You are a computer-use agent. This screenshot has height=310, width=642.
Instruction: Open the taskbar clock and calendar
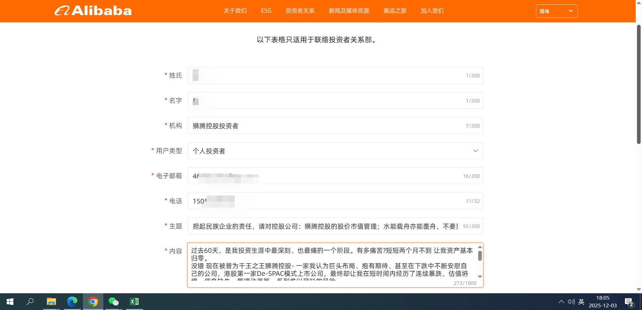point(603,302)
